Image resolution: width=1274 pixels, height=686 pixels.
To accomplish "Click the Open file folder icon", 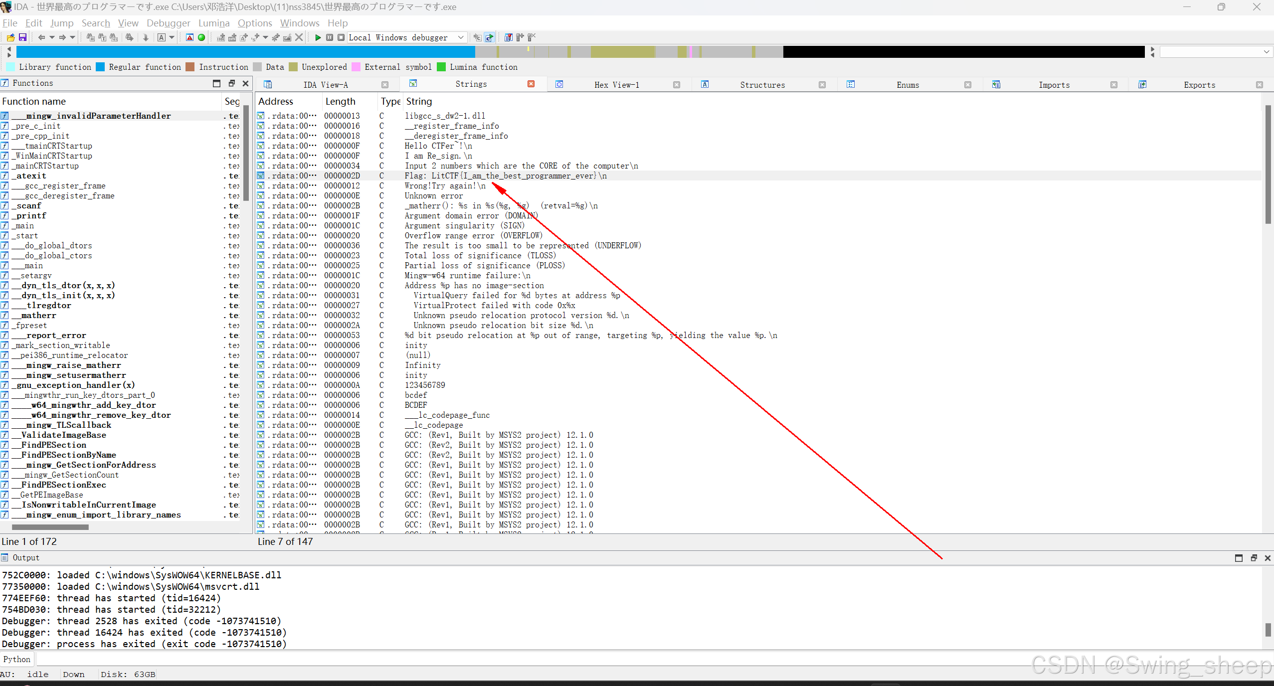I will pyautogui.click(x=10, y=37).
